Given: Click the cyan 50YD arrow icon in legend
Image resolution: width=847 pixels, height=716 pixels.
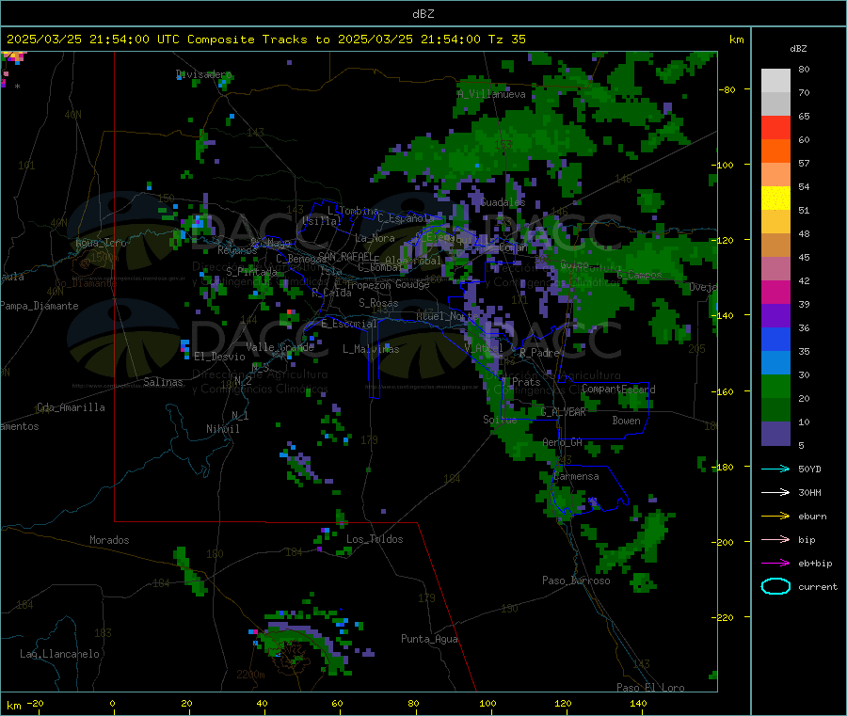Looking at the screenshot, I should tap(775, 469).
